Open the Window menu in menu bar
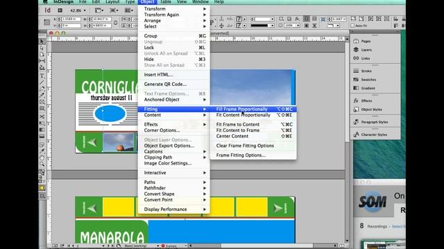 [200, 2]
